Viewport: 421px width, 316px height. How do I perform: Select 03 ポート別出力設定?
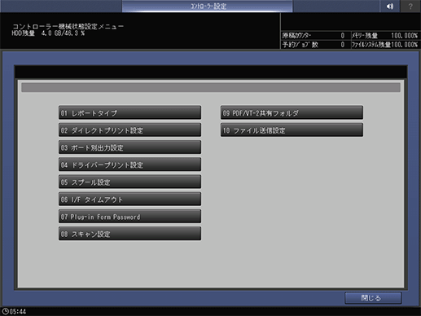click(x=129, y=147)
